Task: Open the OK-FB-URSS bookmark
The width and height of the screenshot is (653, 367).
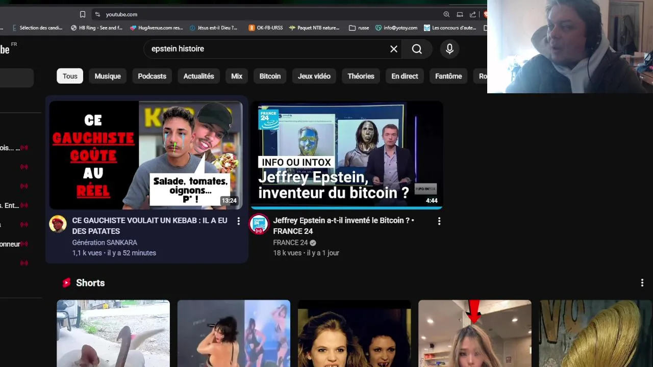Action: (x=265, y=28)
